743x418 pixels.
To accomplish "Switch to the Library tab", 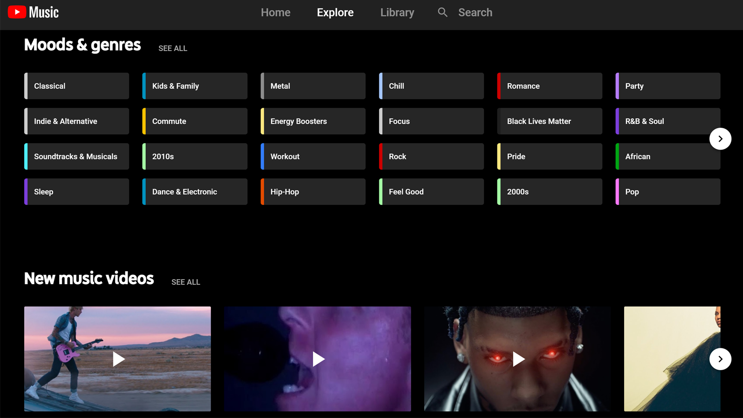I will click(397, 13).
